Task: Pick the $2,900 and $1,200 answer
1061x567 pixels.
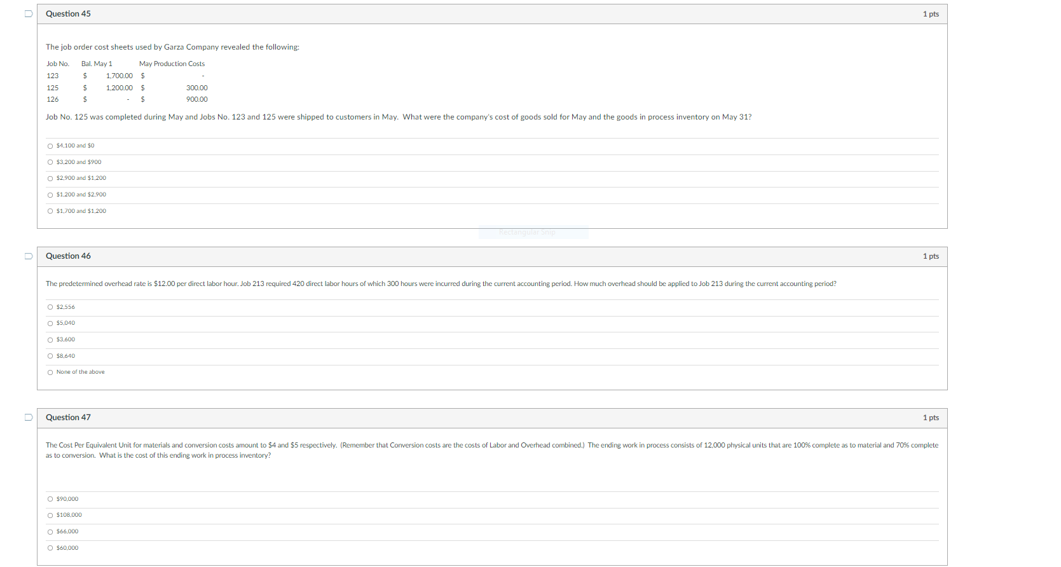Action: (50, 179)
